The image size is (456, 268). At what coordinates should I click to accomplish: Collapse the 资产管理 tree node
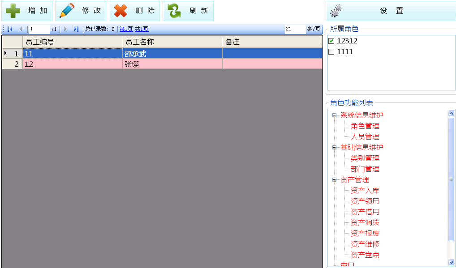(334, 180)
